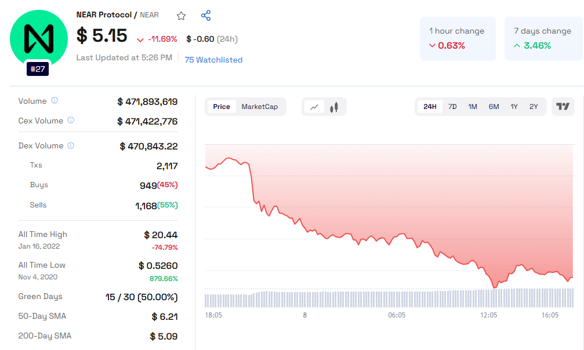Select the 7D time range

[x=452, y=107]
